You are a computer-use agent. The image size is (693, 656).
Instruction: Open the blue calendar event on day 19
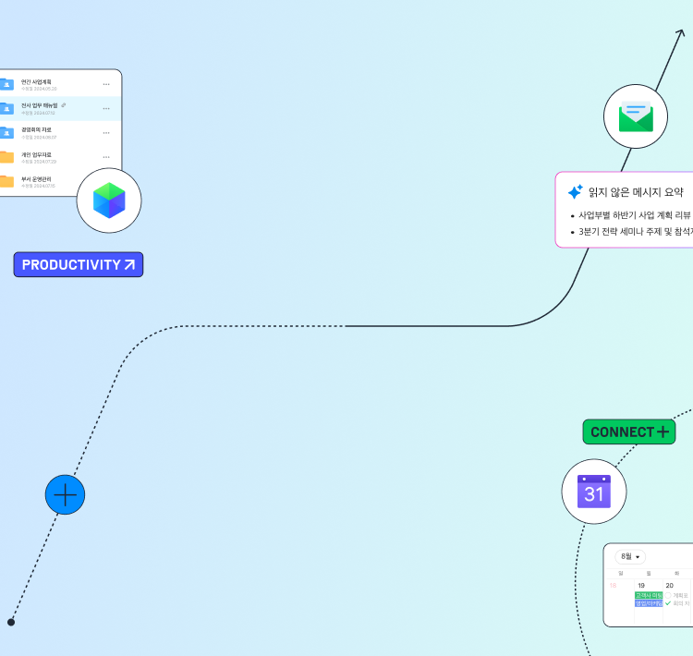click(649, 603)
